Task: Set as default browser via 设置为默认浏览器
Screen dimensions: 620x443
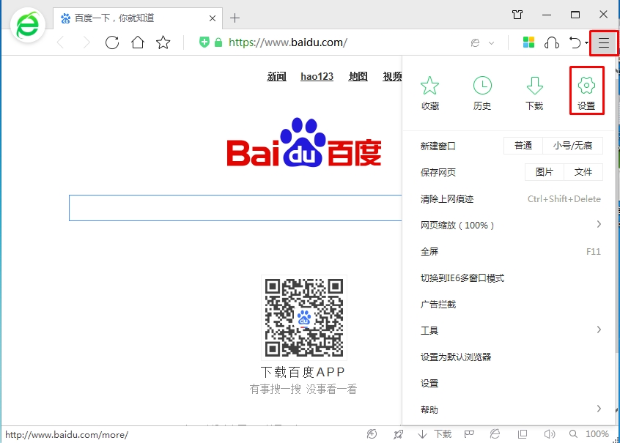Action: click(x=457, y=357)
